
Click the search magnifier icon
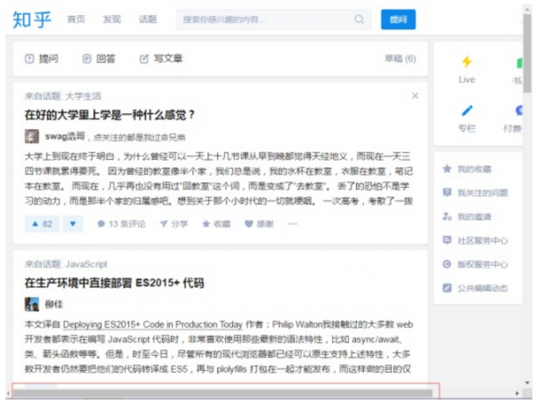tap(360, 20)
